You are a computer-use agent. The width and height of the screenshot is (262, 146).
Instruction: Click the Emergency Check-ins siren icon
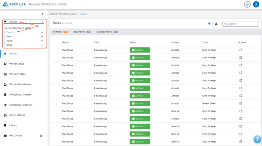[x=5, y=105]
